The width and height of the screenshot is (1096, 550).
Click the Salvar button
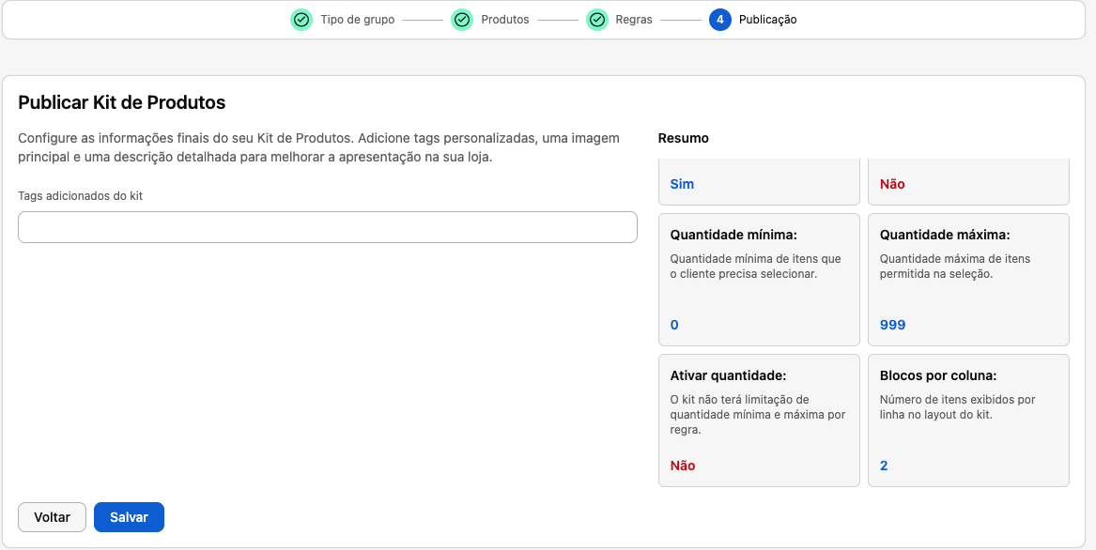(x=129, y=517)
